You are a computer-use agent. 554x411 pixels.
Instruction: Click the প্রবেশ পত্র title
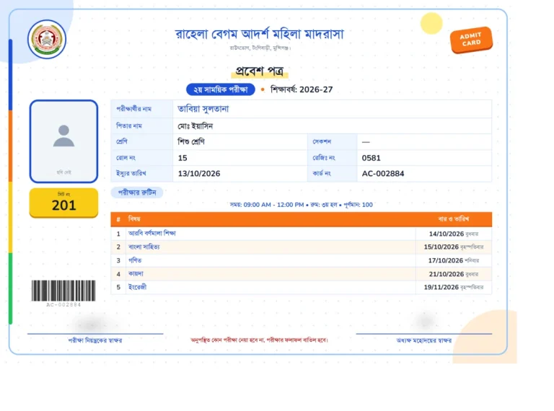click(x=260, y=71)
